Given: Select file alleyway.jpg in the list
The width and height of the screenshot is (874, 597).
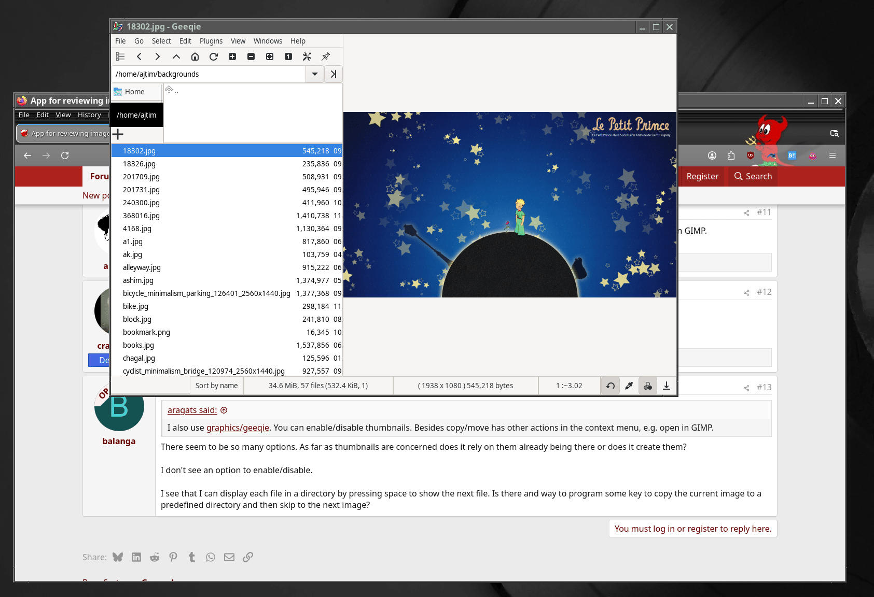Looking at the screenshot, I should (x=227, y=267).
